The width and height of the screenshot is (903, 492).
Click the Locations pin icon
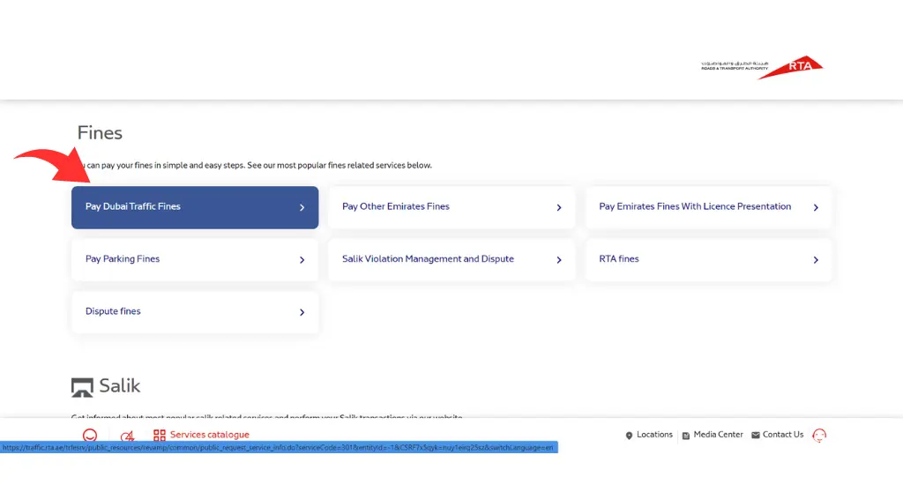[629, 436]
